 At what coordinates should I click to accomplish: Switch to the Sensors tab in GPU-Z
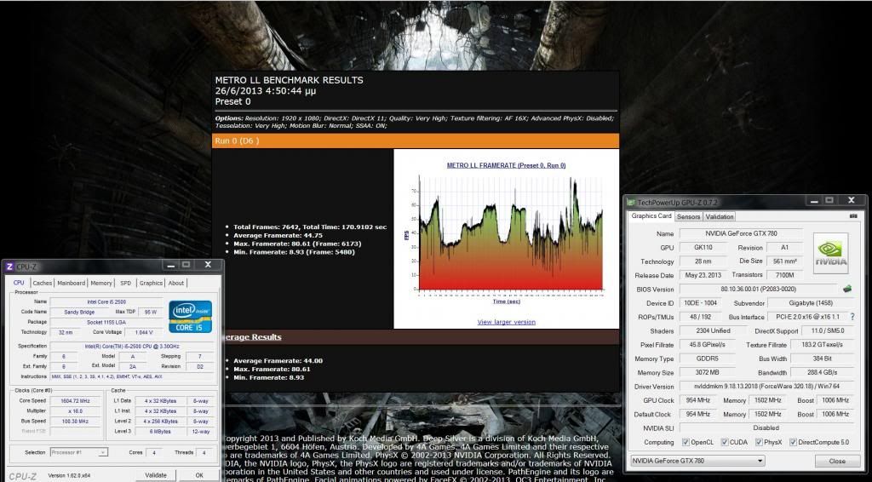tap(688, 216)
